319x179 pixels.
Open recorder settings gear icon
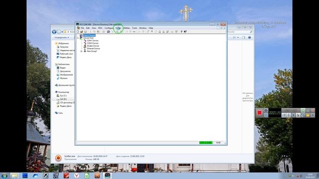point(313,115)
